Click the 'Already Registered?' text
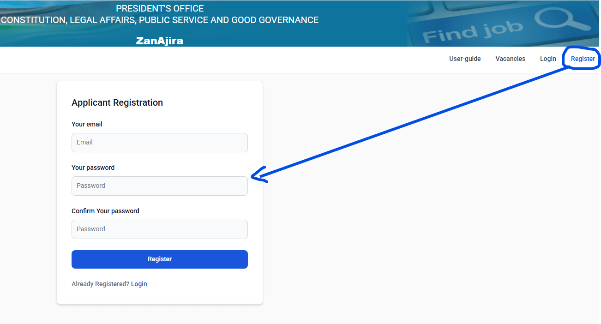This screenshot has height=324, width=601. tap(100, 284)
